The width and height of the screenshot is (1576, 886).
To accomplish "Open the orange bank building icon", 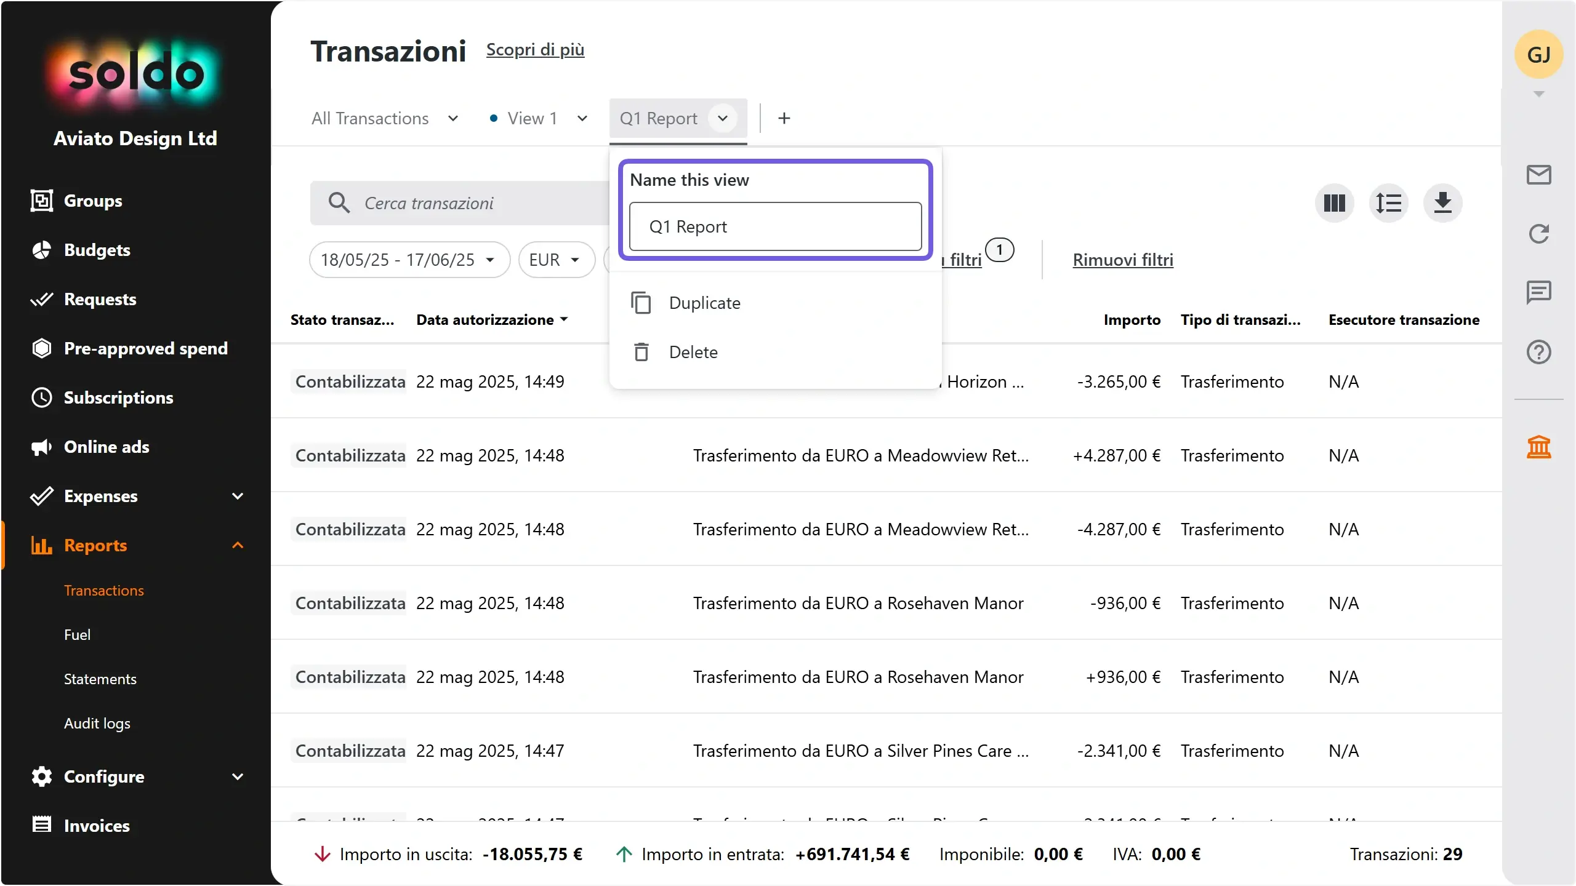I will 1538,447.
